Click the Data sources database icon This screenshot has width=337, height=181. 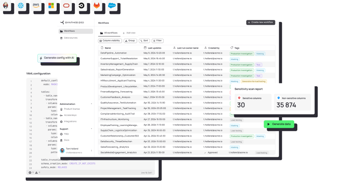point(61,38)
